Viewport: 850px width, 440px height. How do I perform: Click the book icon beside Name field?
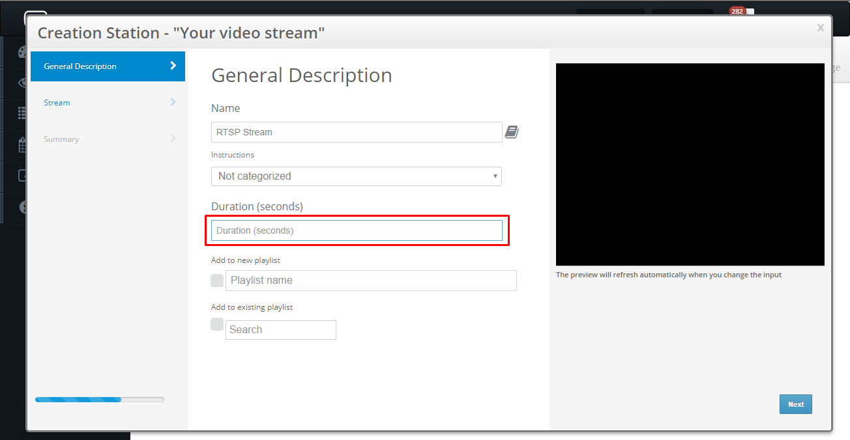coord(512,132)
